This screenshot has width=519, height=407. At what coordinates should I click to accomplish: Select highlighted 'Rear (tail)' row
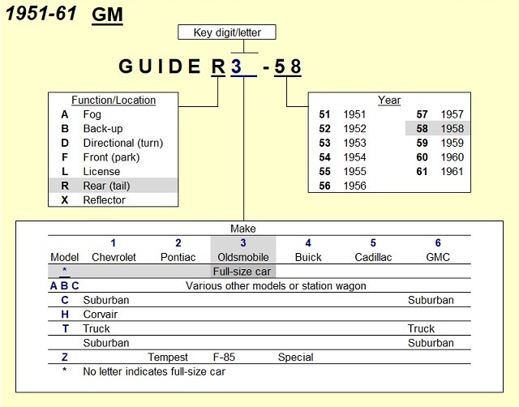(x=114, y=186)
